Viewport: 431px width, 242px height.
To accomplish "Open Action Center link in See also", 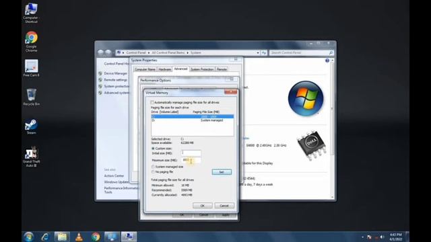I will point(114,175).
